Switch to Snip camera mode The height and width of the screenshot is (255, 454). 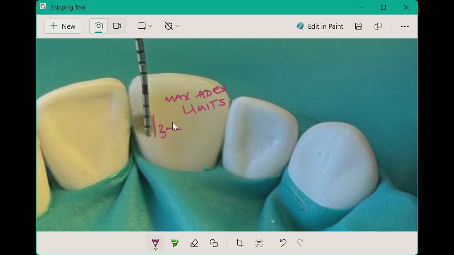click(99, 26)
